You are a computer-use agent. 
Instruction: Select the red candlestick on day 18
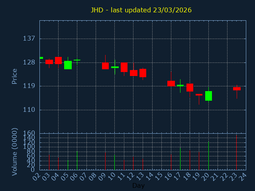pyautogui.click(x=190, y=88)
